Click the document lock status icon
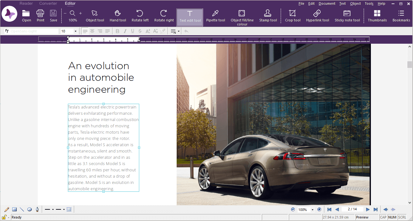 click(4, 217)
